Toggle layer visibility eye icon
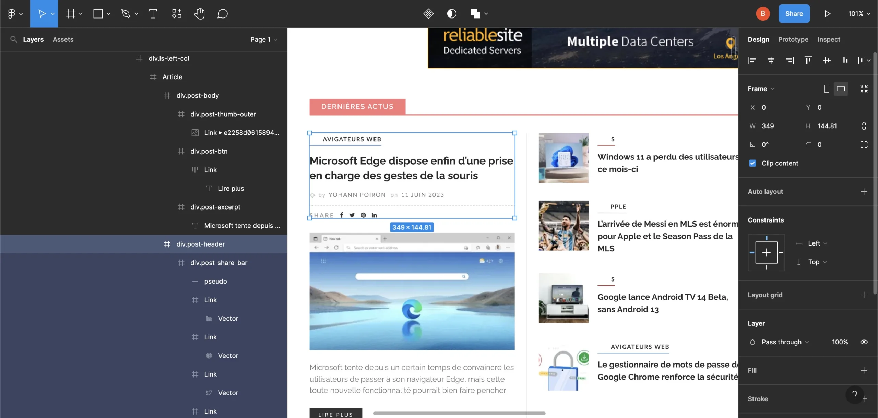The height and width of the screenshot is (418, 878). point(864,342)
